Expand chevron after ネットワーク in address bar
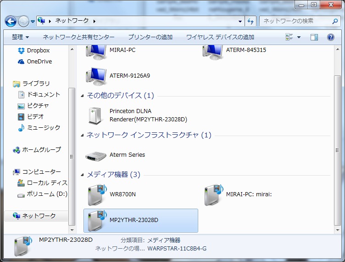 (x=95, y=21)
